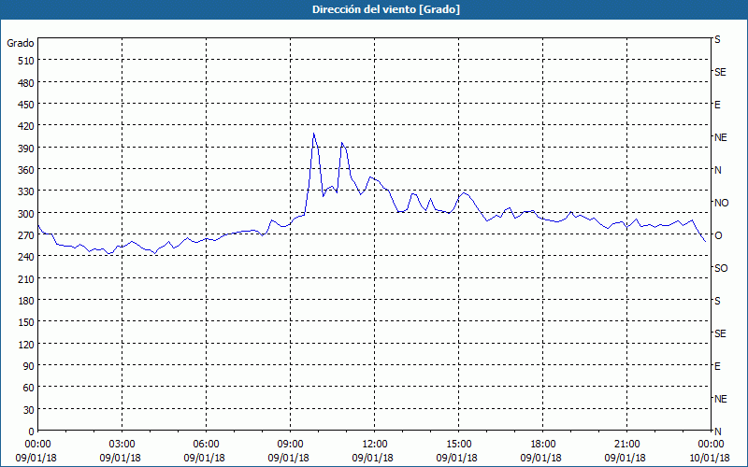Pick the '90' y-axis value

pos(29,366)
